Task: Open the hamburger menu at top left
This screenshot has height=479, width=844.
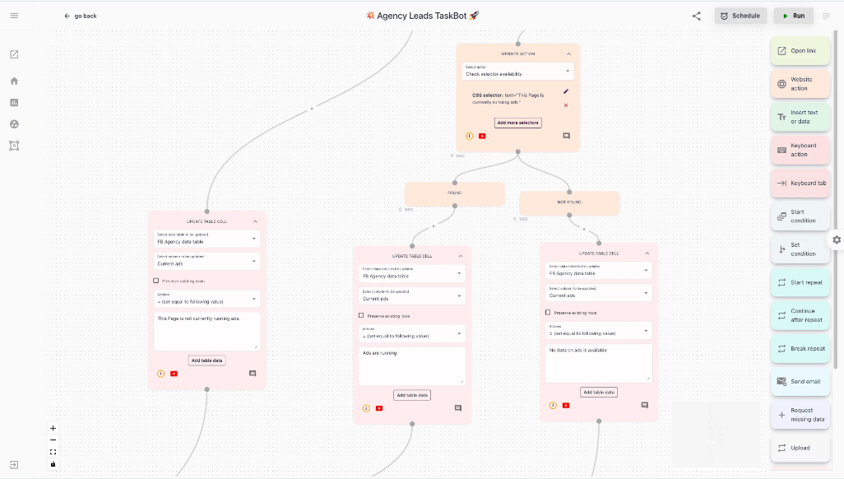Action: 14,16
